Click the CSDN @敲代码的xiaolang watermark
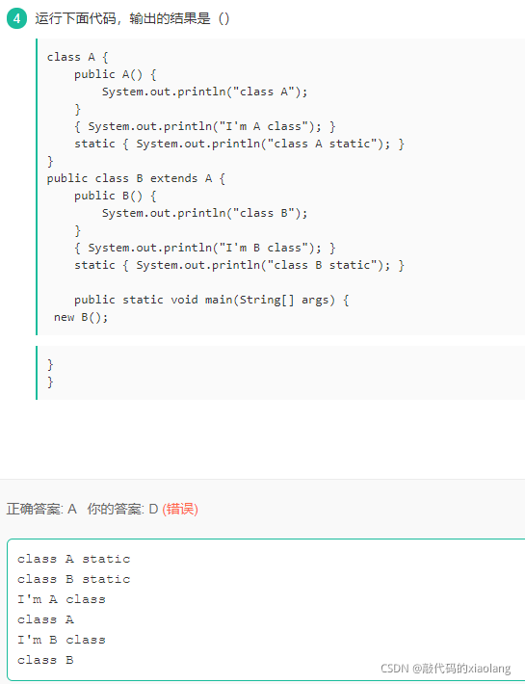This screenshot has height=684, width=525. 445,669
